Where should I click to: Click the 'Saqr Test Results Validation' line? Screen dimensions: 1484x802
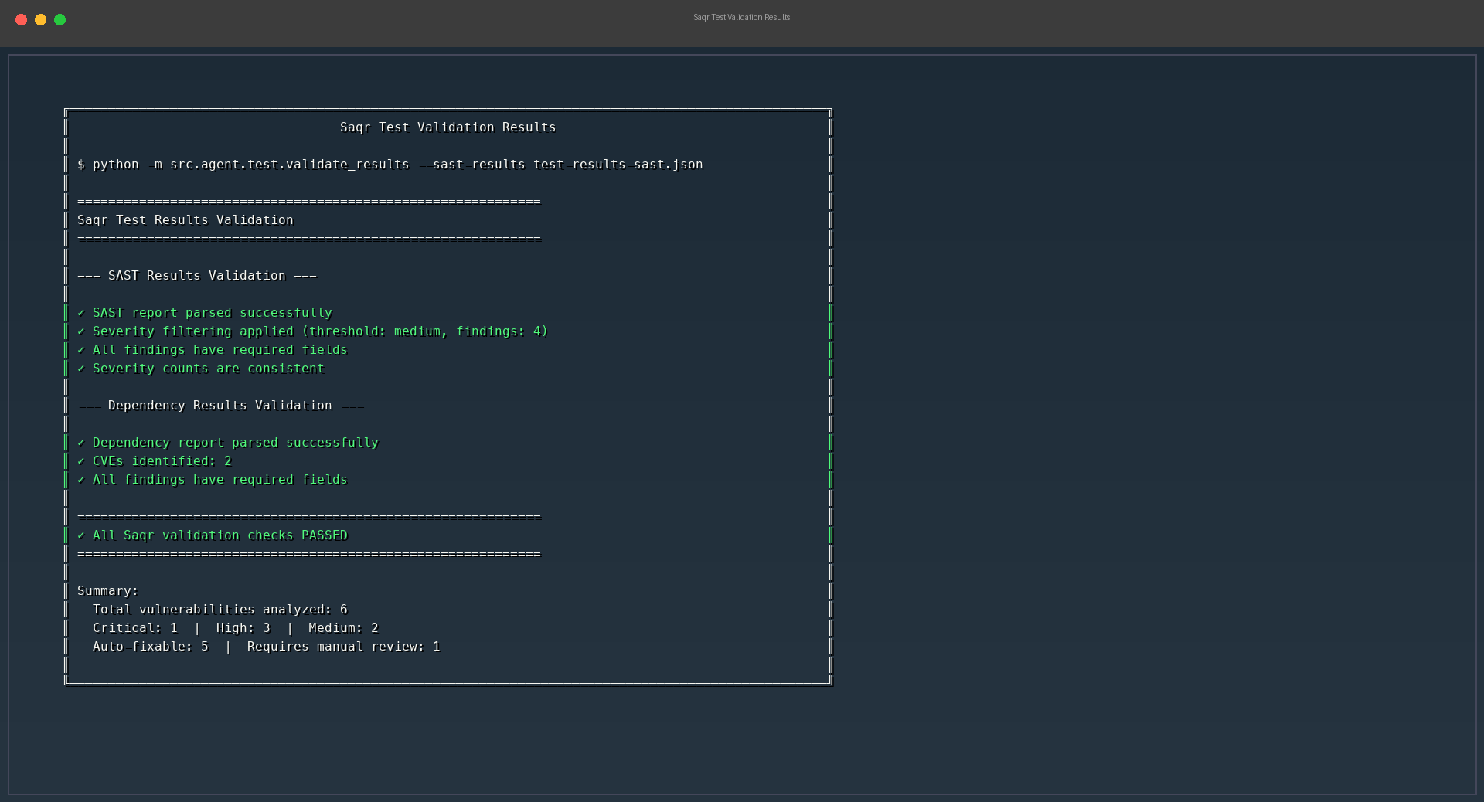point(185,220)
